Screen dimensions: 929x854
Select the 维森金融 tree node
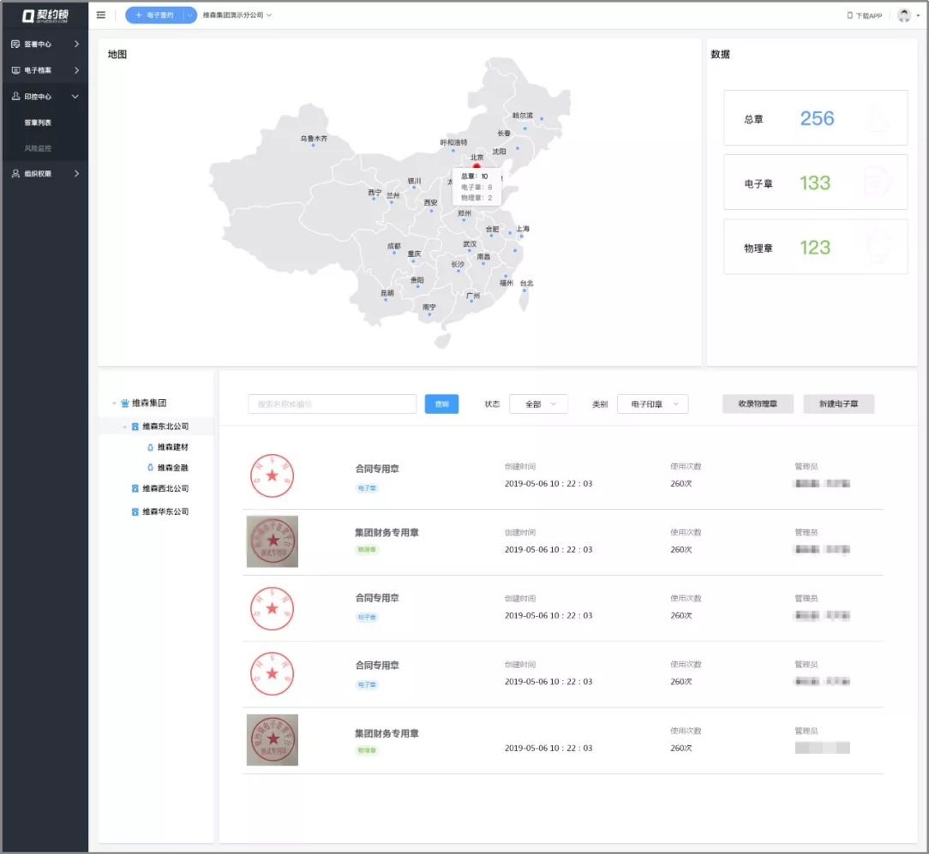[172, 468]
